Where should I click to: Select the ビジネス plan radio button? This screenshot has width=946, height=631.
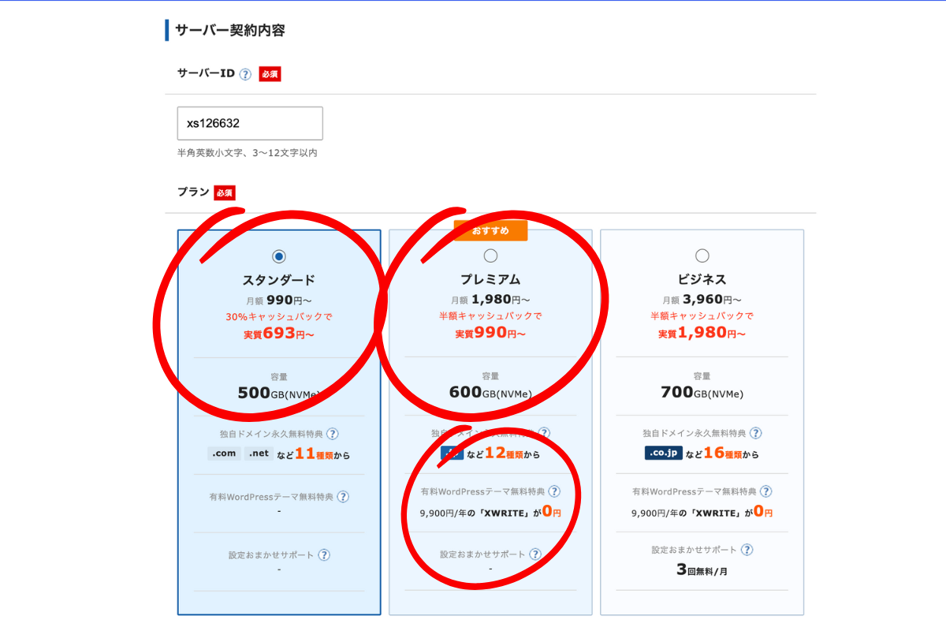pyautogui.click(x=702, y=256)
